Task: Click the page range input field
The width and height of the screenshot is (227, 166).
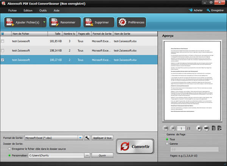Action: 194,149
